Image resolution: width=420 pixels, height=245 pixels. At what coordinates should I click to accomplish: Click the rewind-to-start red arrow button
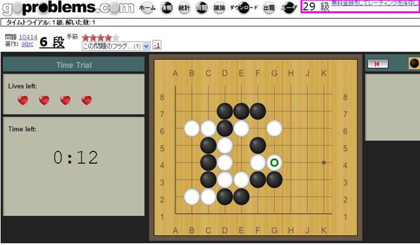pos(377,63)
